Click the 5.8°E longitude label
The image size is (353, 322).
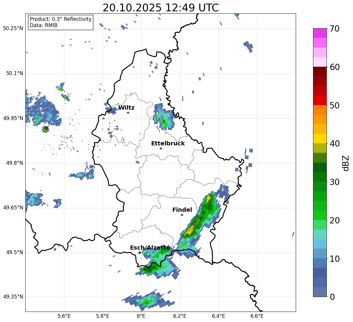coord(103,316)
